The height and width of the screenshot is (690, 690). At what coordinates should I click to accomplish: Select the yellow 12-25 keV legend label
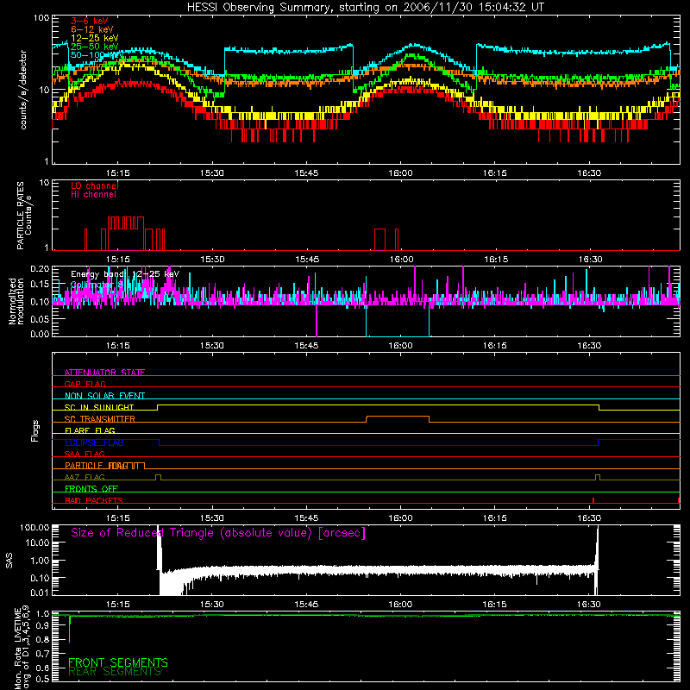tap(94, 38)
